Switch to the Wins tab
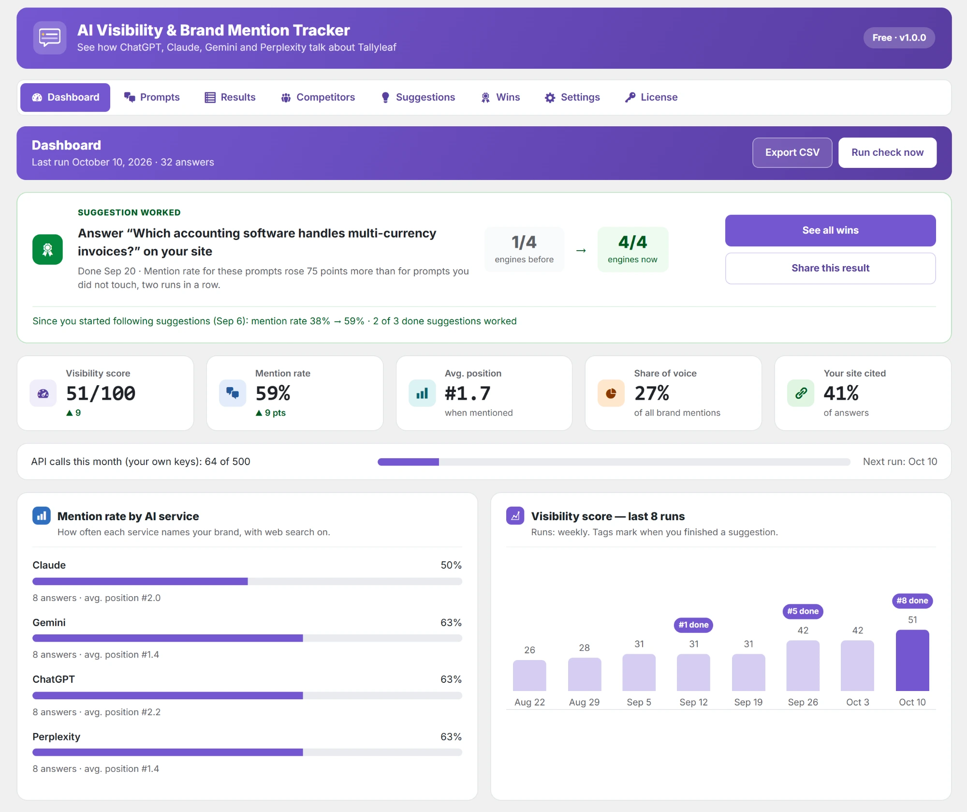This screenshot has height=812, width=967. point(500,97)
